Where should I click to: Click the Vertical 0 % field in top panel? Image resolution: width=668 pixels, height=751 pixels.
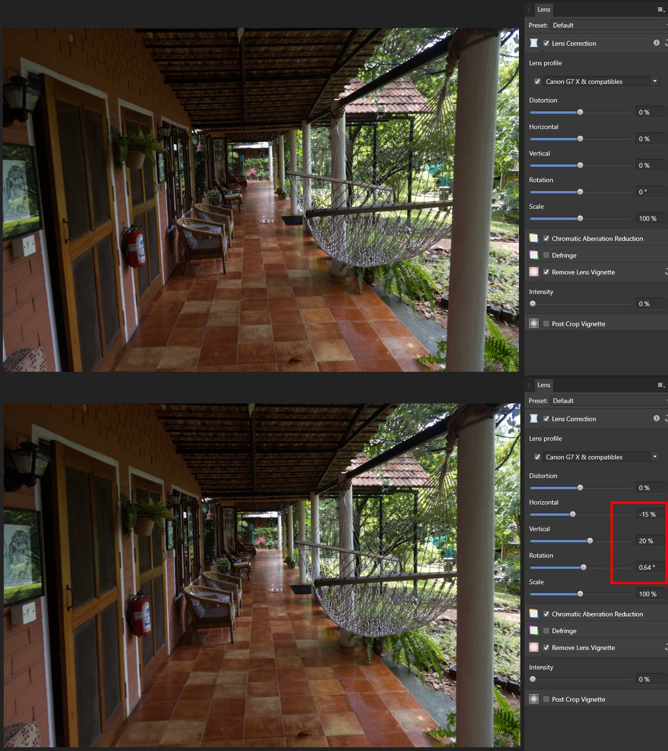click(650, 165)
